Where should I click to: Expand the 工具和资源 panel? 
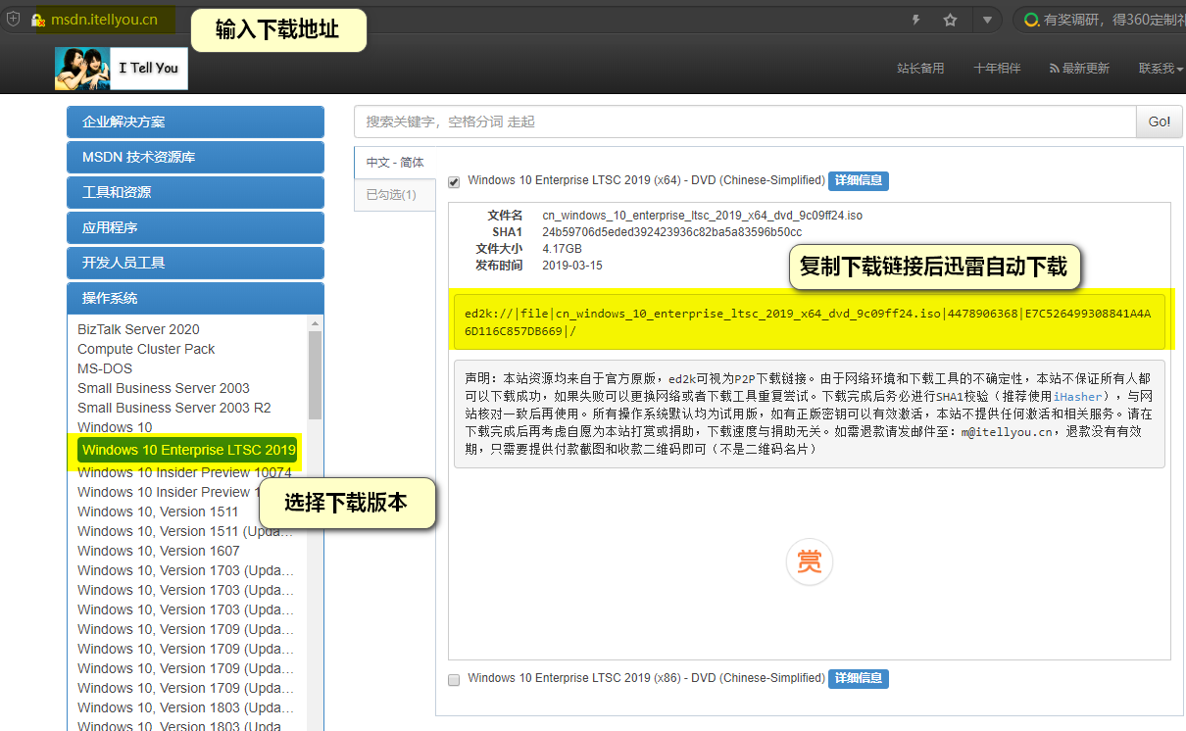195,192
